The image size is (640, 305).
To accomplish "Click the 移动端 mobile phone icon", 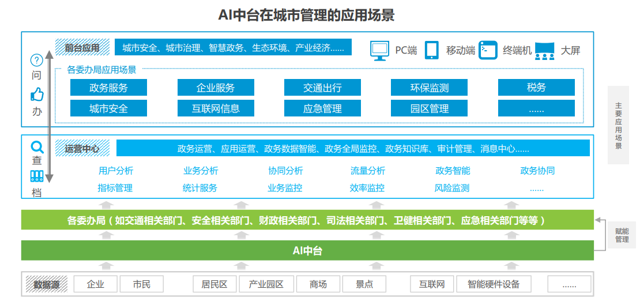I will [431, 50].
